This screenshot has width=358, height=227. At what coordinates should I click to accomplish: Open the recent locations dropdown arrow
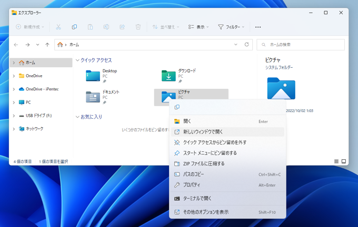pyautogui.click(x=37, y=45)
